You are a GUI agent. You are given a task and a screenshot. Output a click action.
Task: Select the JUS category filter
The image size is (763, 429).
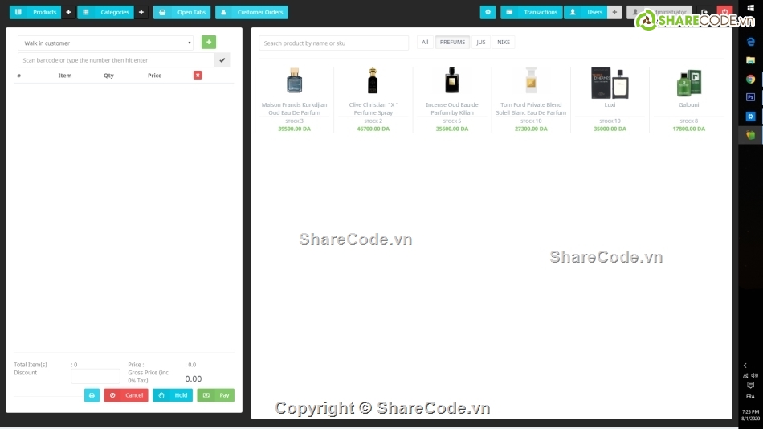point(480,43)
